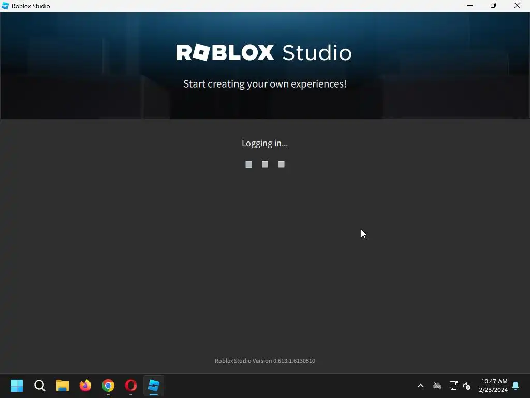Show hidden system tray icons
This screenshot has width=530, height=398.
coord(421,386)
